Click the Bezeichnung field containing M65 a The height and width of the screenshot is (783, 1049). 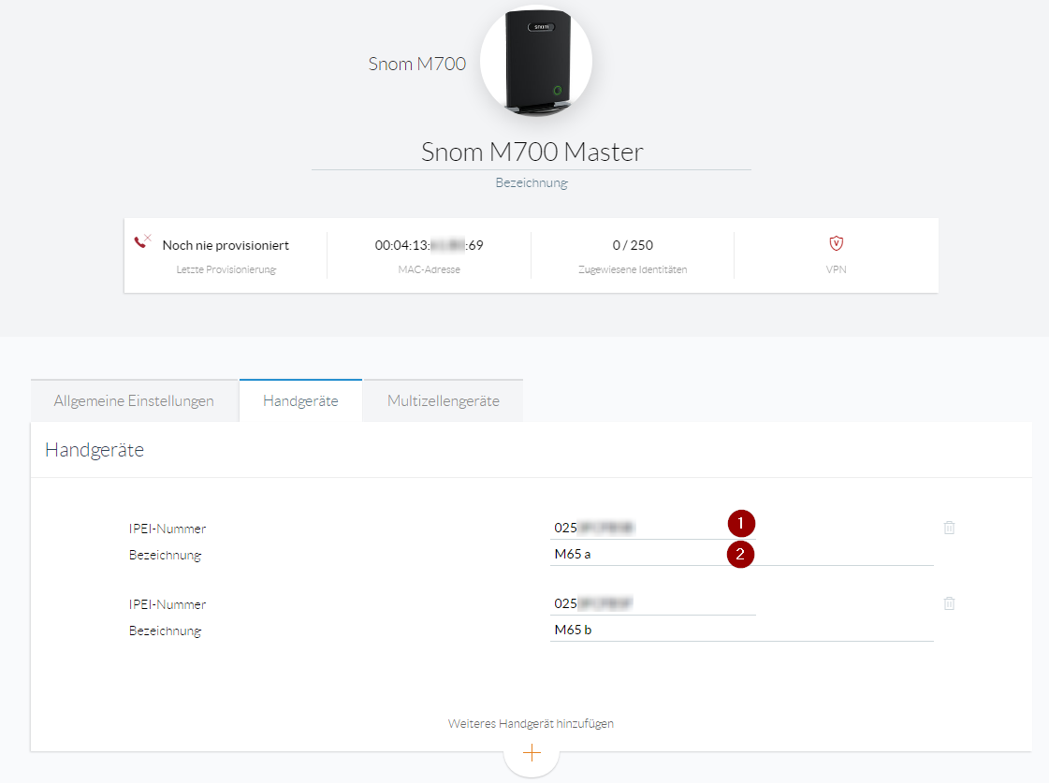point(742,555)
